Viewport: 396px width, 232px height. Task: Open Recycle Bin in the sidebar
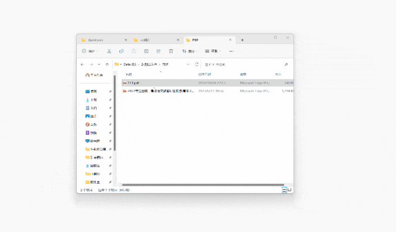coord(93,166)
